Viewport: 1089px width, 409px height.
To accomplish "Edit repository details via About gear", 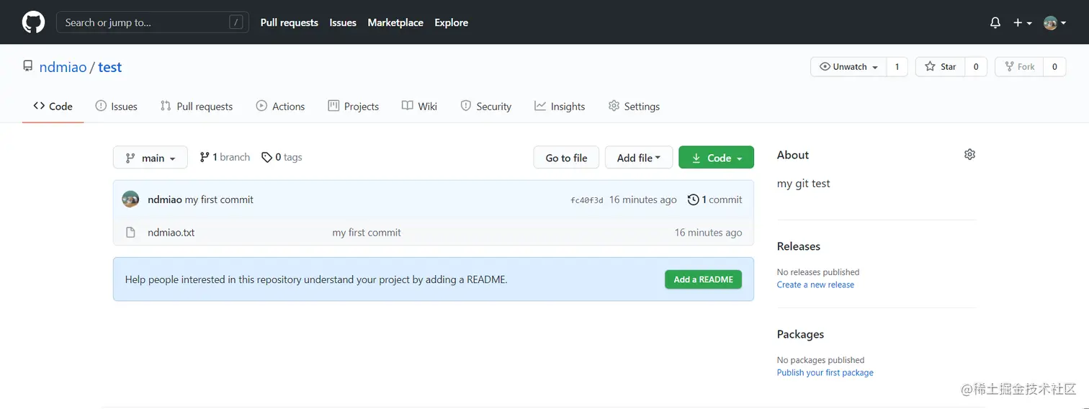I will [x=969, y=154].
